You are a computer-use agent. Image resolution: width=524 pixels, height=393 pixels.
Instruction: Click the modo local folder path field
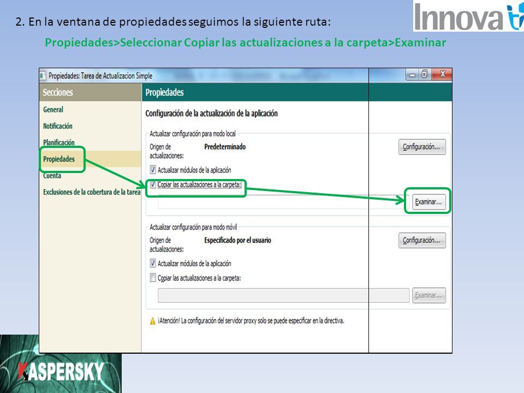283,202
